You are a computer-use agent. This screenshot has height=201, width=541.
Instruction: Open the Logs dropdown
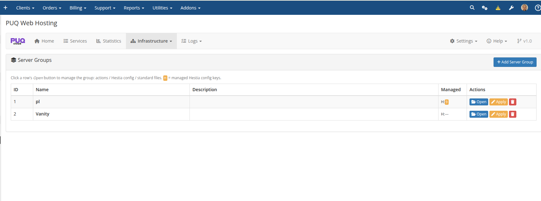tap(191, 41)
